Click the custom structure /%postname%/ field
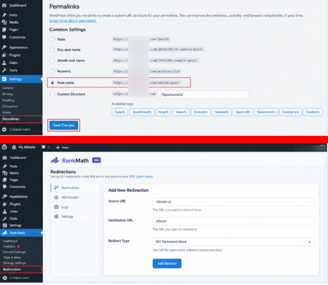This screenshot has width=328, height=285. point(203,95)
